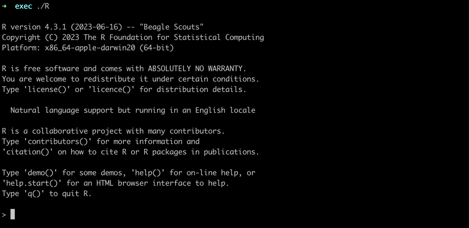Click the 'ABSOLUTELY NO WARRANTY' text

coord(197,69)
